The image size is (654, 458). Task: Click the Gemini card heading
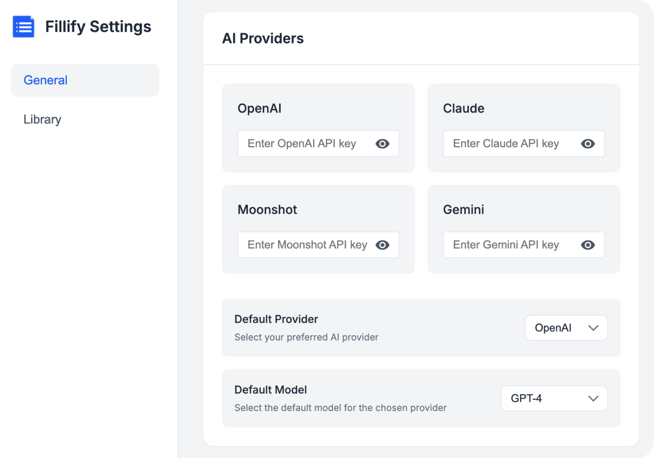463,210
